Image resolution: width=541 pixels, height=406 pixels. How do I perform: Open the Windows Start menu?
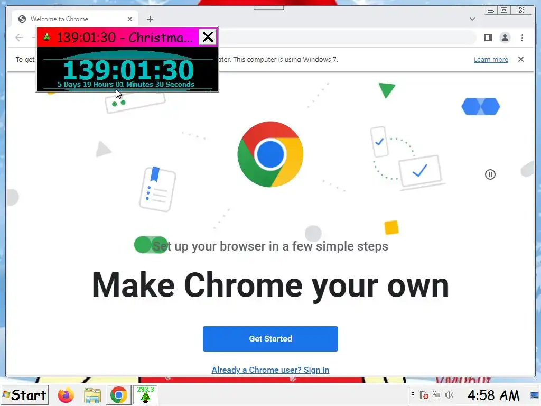click(x=24, y=394)
